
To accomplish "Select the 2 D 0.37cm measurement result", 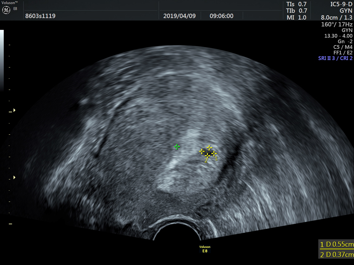I will (337, 255).
